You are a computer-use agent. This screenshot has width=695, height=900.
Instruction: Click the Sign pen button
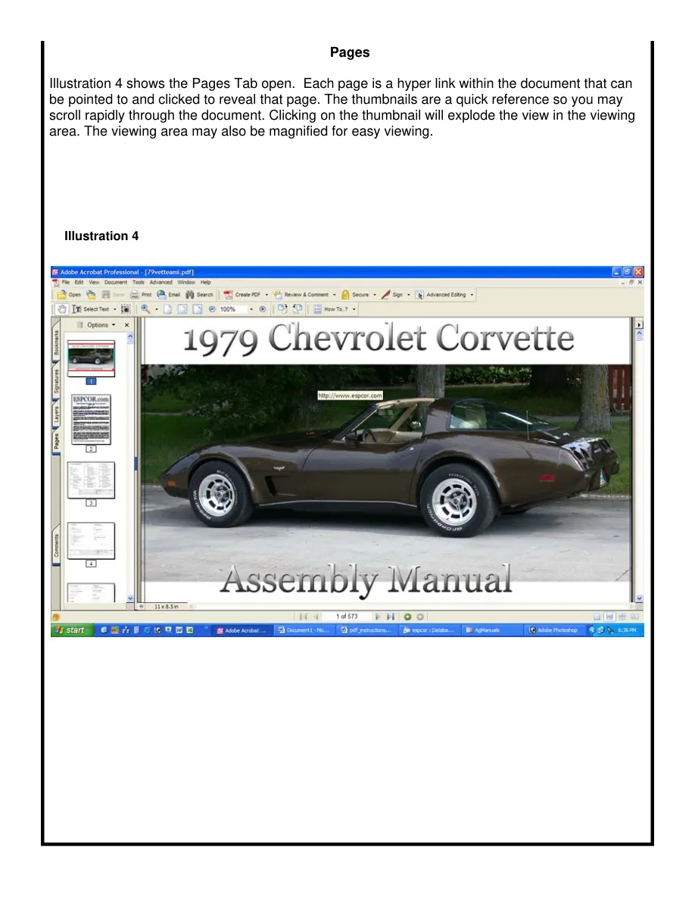(392, 295)
